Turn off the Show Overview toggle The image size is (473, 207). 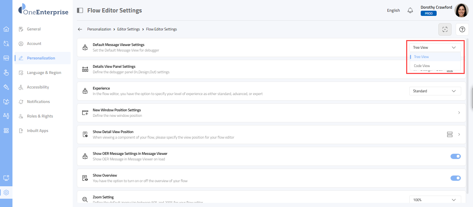coord(455,178)
